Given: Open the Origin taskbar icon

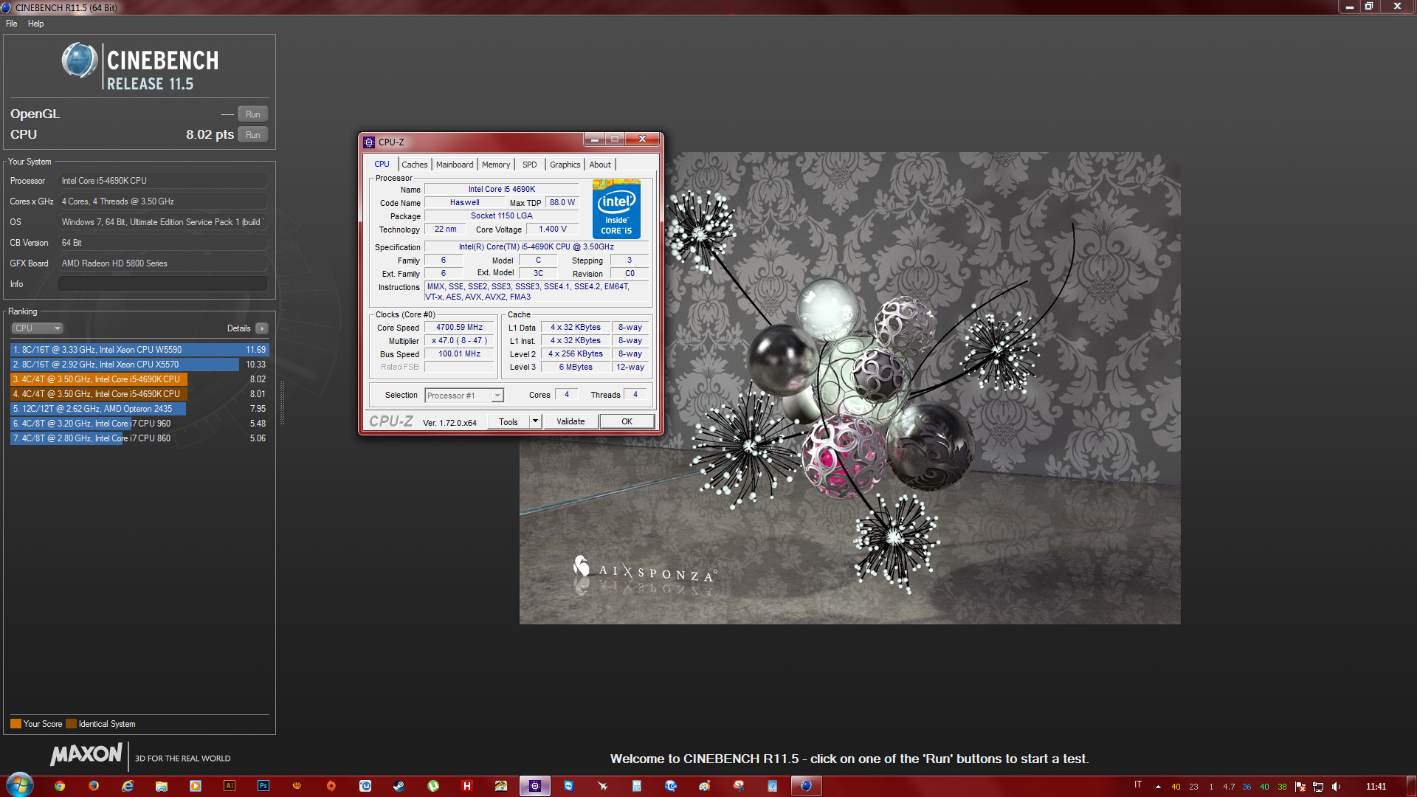Looking at the screenshot, I should click(331, 786).
